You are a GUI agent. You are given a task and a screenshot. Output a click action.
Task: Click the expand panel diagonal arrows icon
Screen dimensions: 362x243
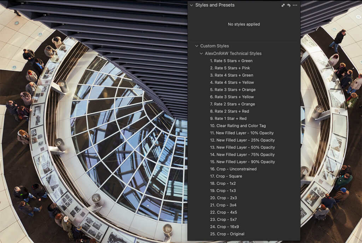click(x=283, y=5)
